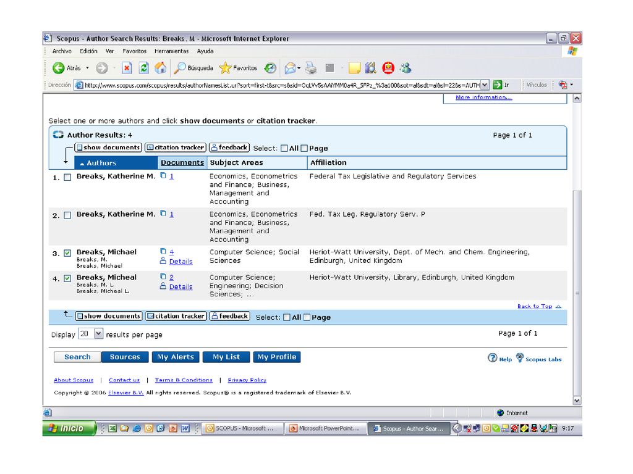This screenshot has width=633, height=474.
Task: Open Favoritos with the star icon
Action: pyautogui.click(x=225, y=68)
